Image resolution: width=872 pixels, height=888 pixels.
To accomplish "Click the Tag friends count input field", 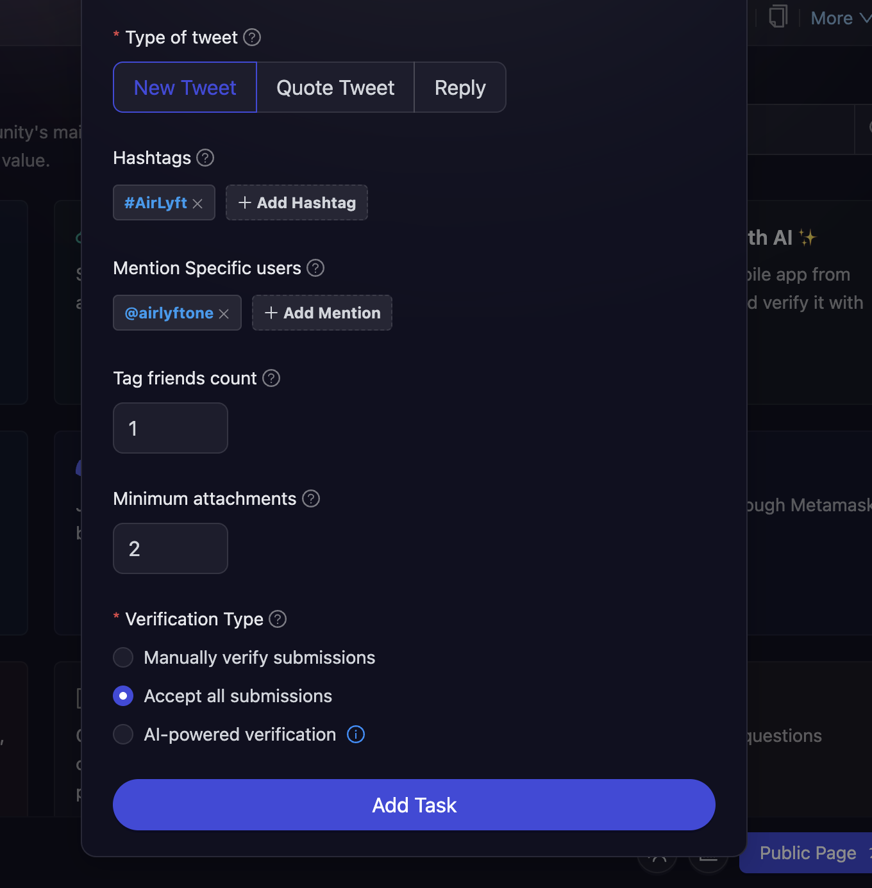I will (170, 427).
